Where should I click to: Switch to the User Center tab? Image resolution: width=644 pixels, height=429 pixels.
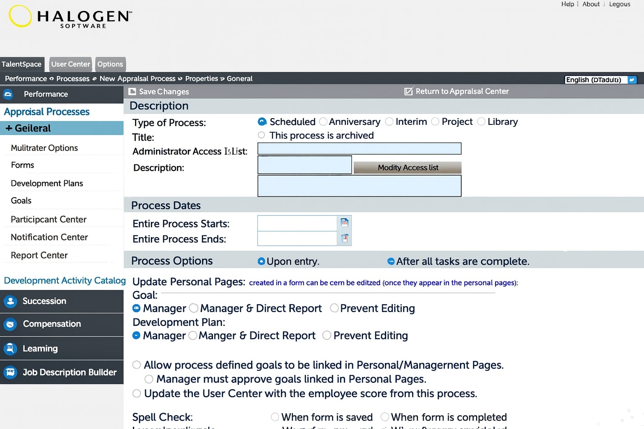pos(70,64)
